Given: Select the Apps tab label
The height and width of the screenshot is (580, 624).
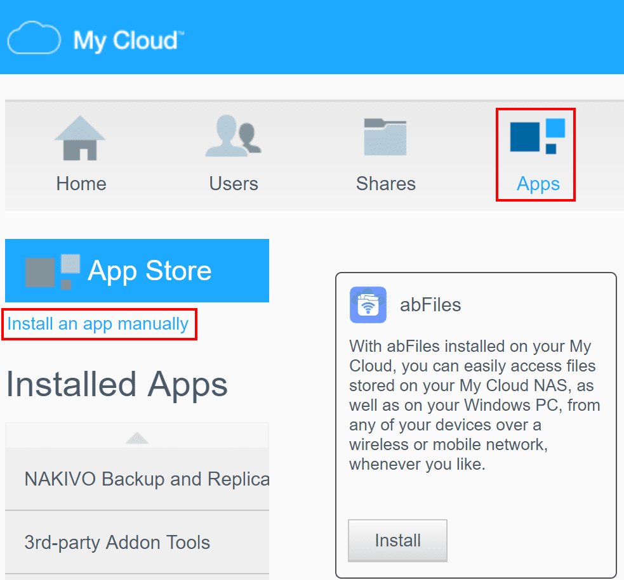Looking at the screenshot, I should coord(538,184).
